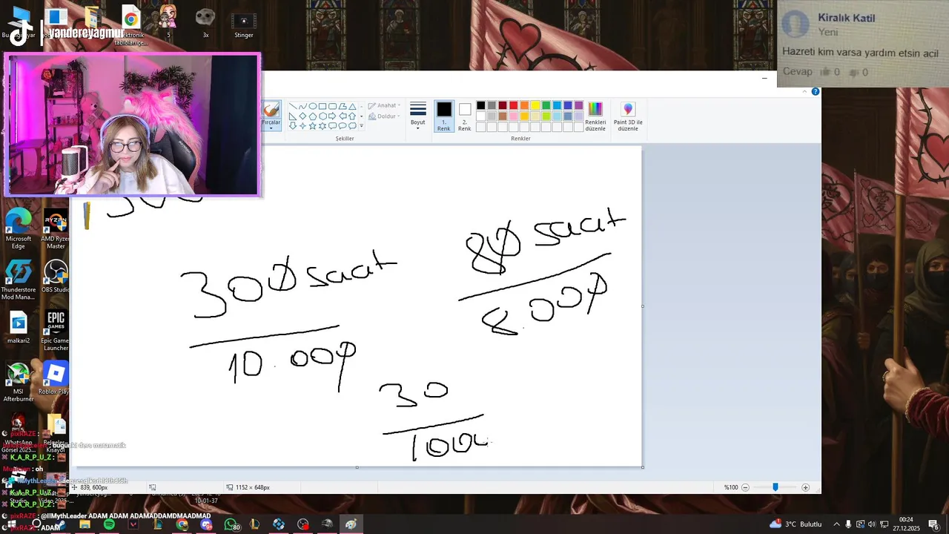
Task: Dislike the Kiralık Katil comment
Action: 853,72
